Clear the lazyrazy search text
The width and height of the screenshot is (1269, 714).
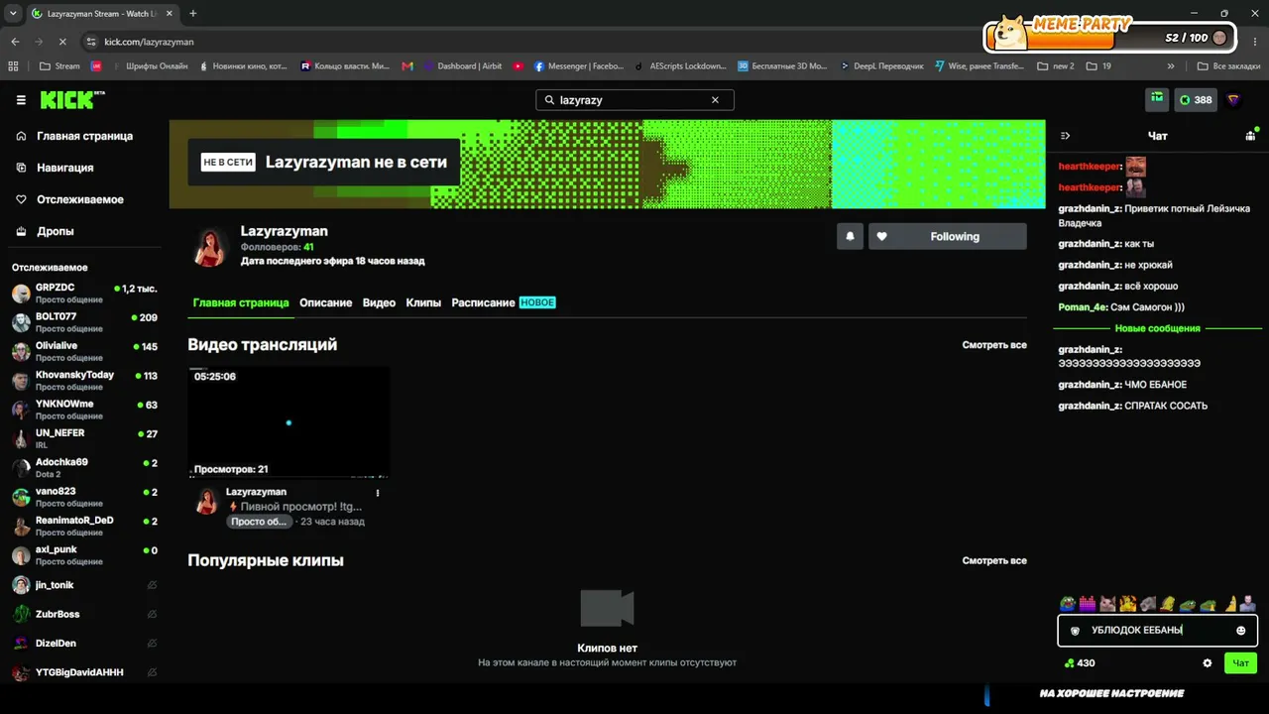[x=715, y=100]
